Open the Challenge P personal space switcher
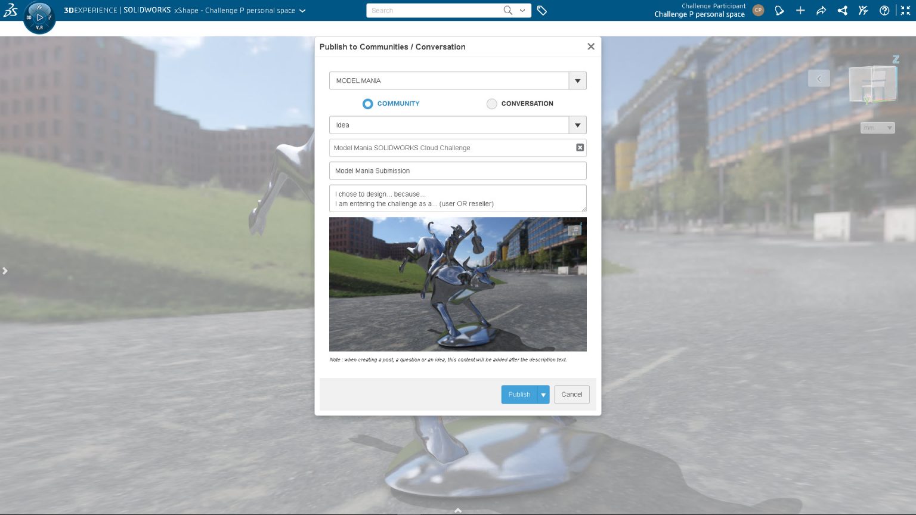 coord(302,10)
